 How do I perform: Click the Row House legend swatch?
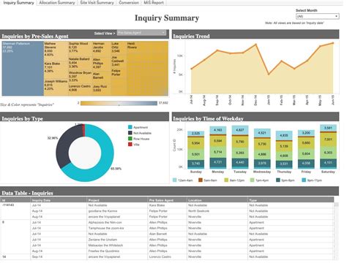[130, 139]
